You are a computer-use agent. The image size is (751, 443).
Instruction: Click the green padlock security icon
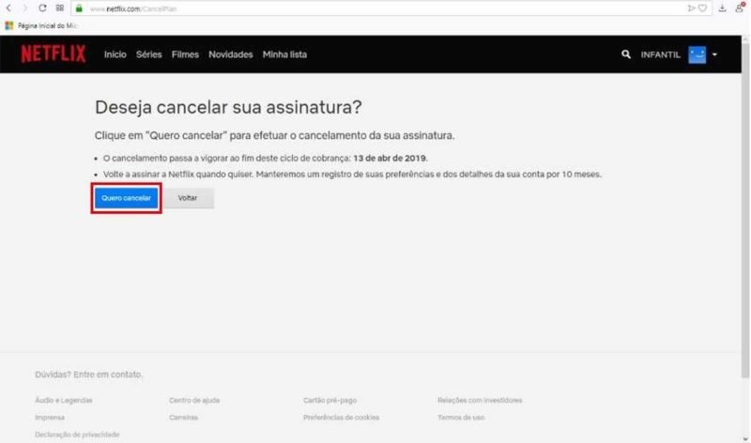pos(80,8)
